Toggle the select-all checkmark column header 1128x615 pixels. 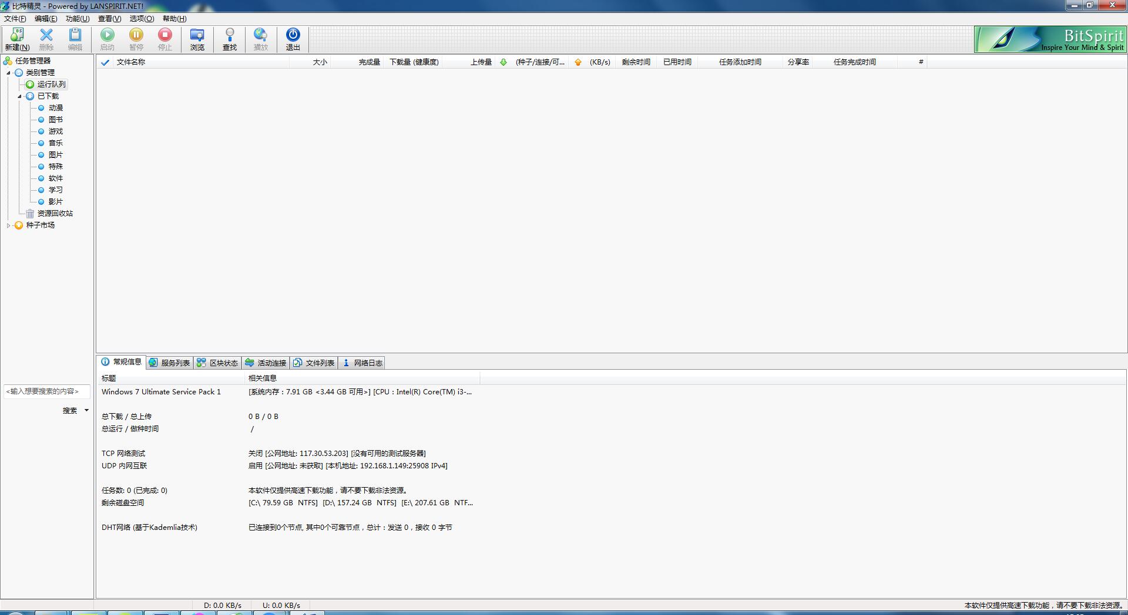tap(105, 62)
